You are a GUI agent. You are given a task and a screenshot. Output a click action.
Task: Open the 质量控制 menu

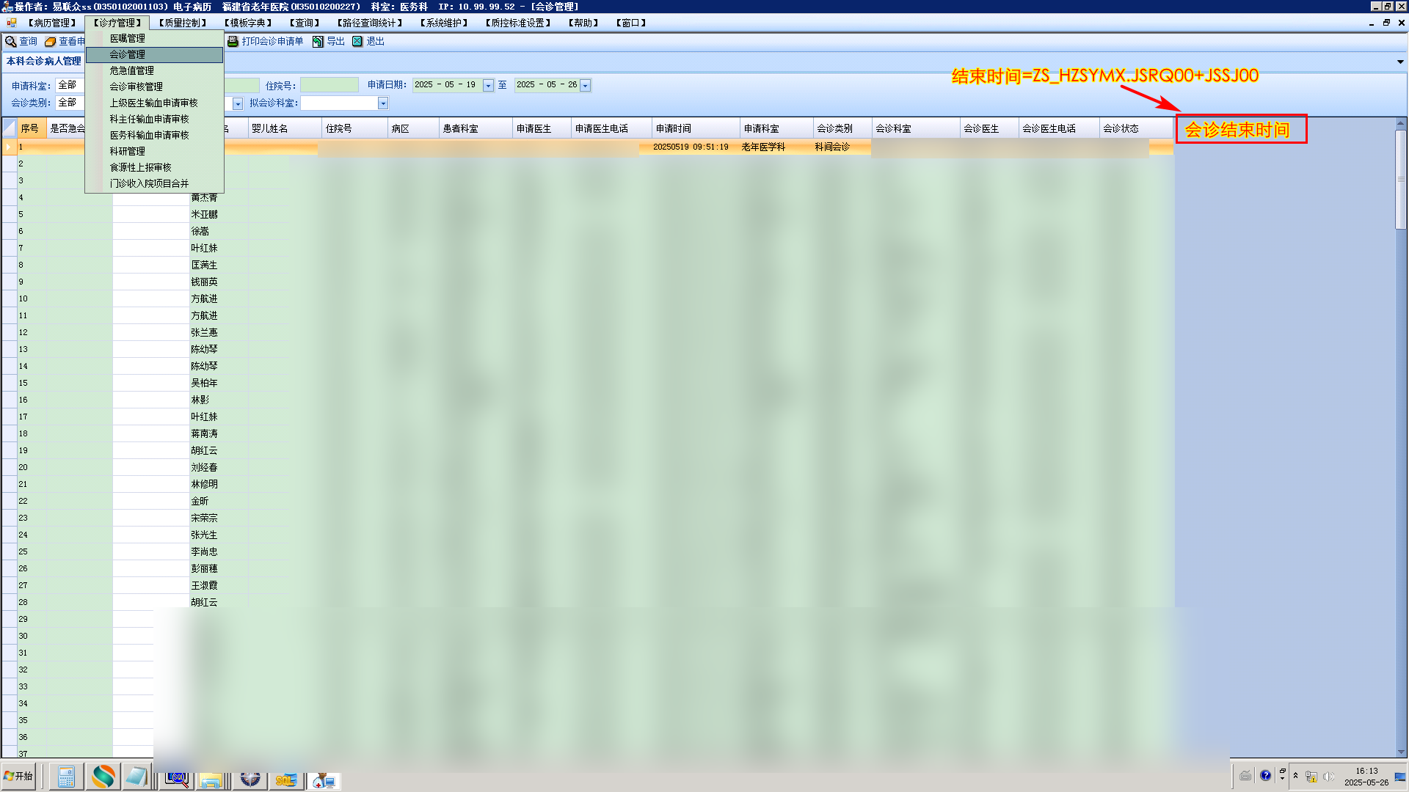point(183,23)
